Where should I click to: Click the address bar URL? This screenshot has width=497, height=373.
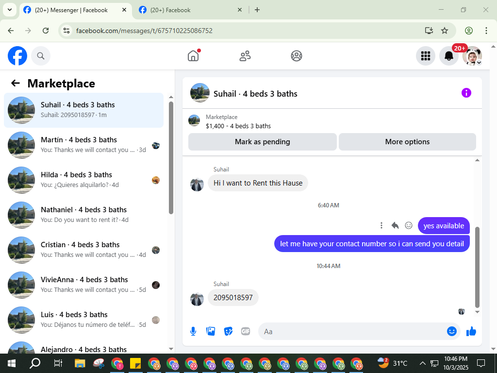click(144, 31)
